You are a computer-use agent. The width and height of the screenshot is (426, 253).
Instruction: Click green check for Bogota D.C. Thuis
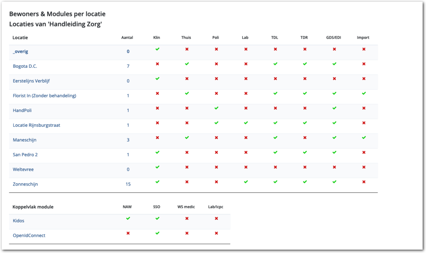[187, 64]
